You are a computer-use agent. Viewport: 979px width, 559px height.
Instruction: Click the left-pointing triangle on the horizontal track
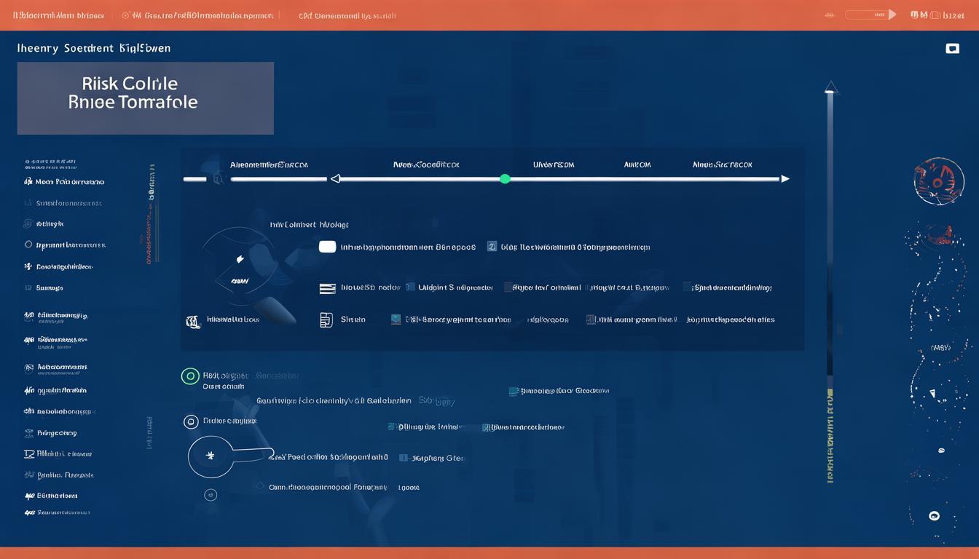335,179
